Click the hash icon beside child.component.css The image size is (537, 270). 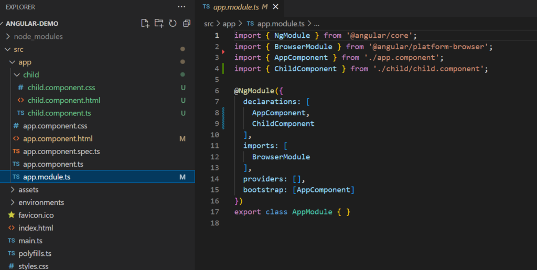[20, 88]
